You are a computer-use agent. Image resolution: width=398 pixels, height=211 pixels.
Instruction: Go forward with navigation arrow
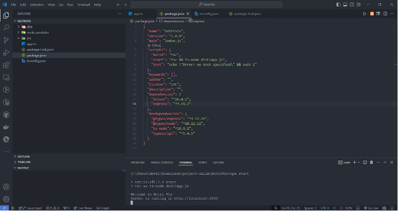pyautogui.click(x=125, y=4)
